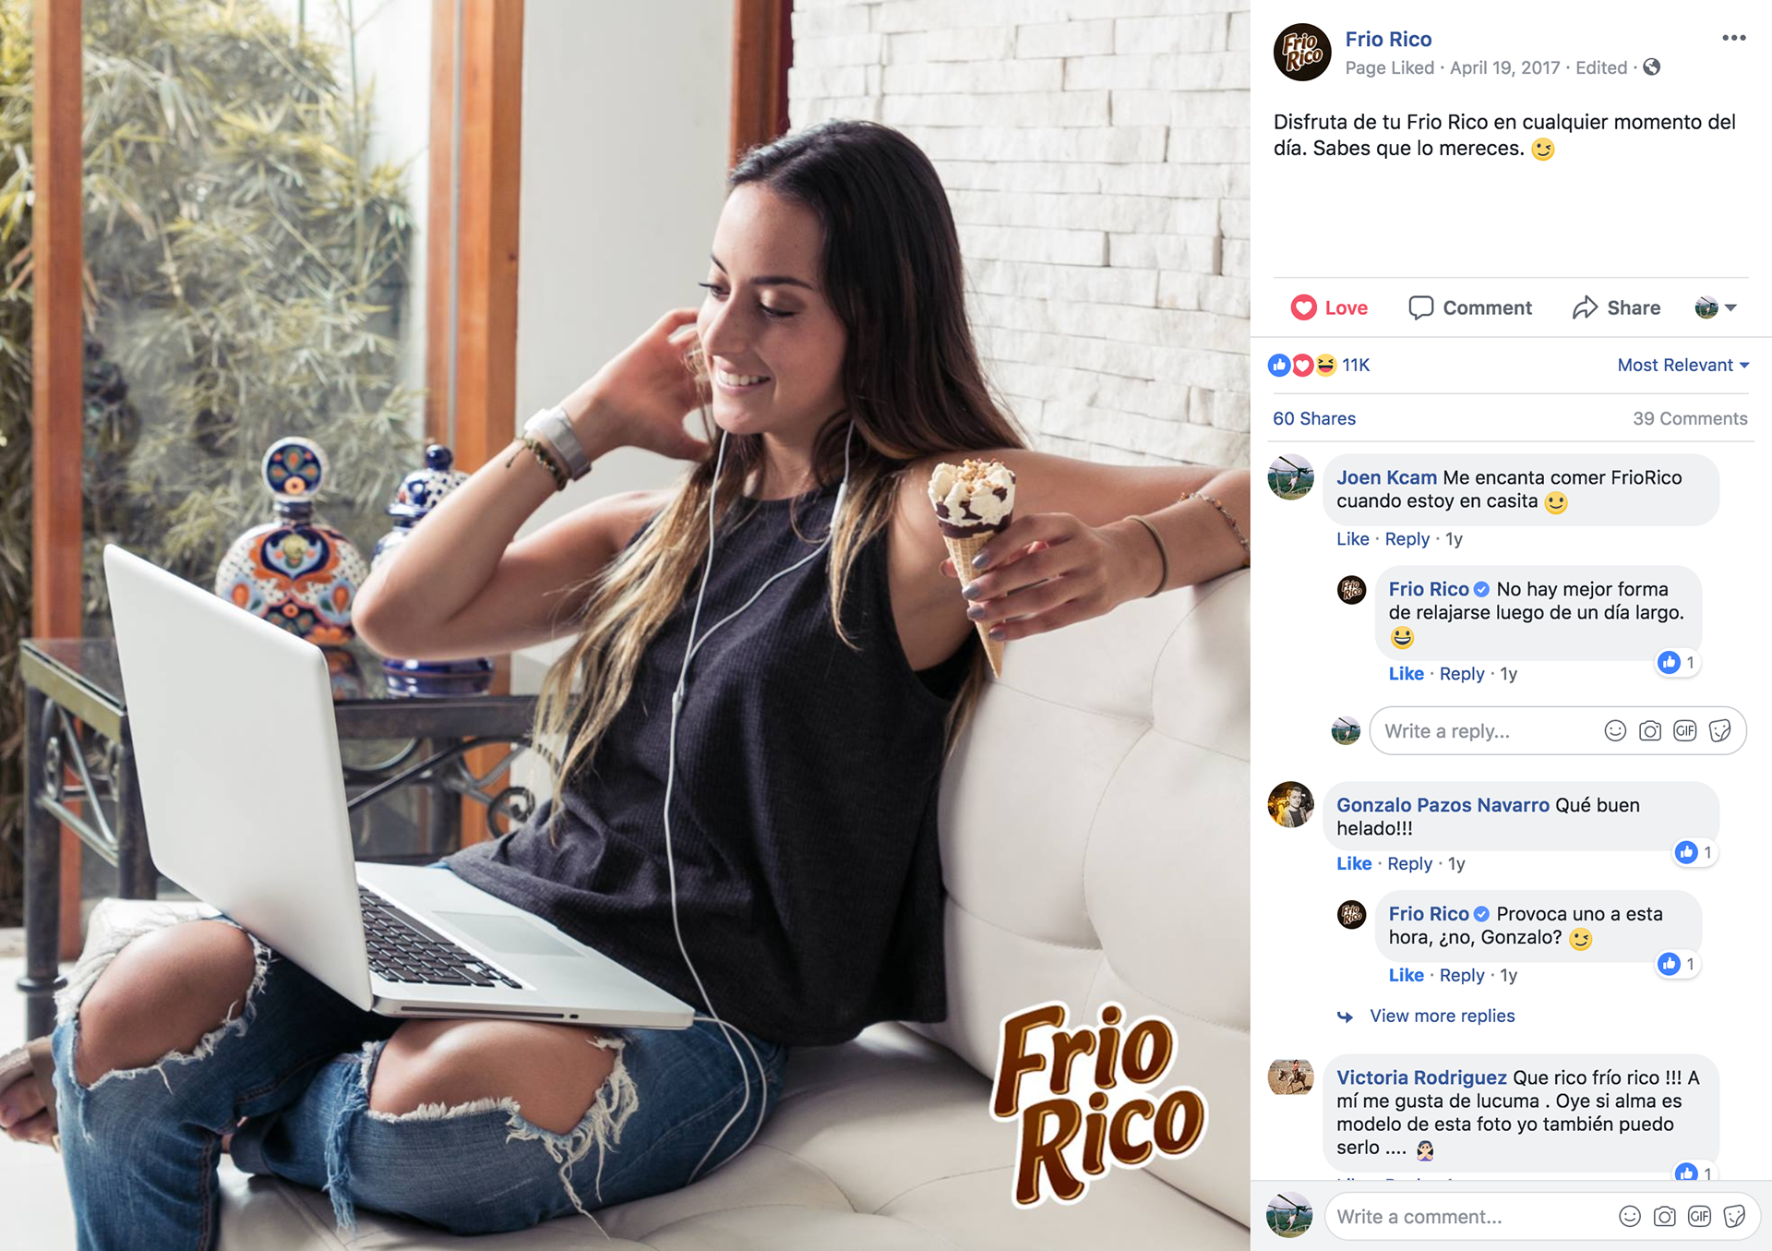
Task: Click the Comment button
Action: [1470, 307]
